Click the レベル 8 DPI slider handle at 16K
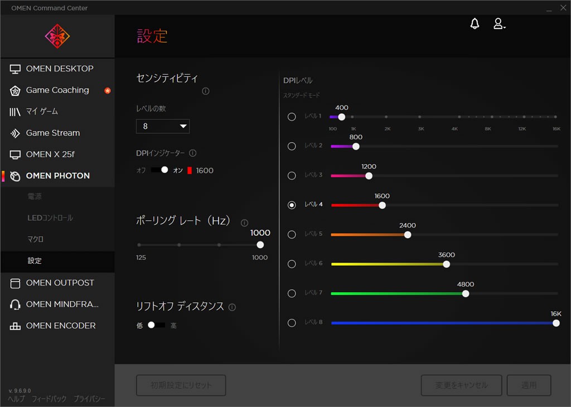The width and height of the screenshot is (571, 407). point(556,323)
